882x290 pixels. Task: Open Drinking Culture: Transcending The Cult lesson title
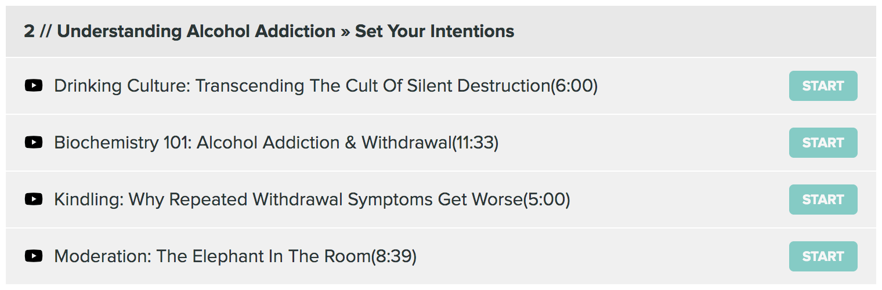(x=302, y=86)
